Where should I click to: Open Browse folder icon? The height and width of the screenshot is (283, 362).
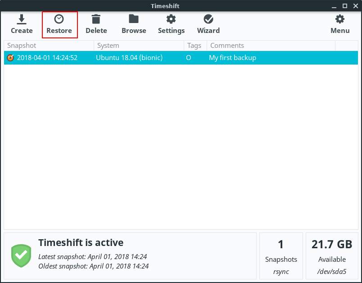tap(134, 19)
